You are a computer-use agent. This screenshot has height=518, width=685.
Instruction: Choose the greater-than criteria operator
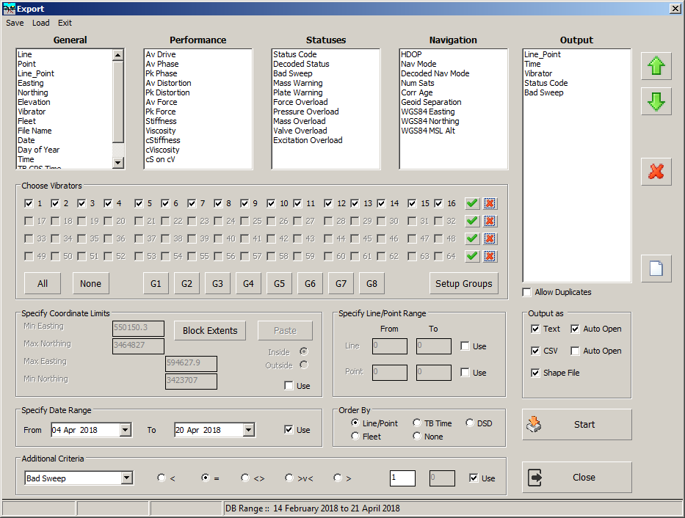point(337,478)
